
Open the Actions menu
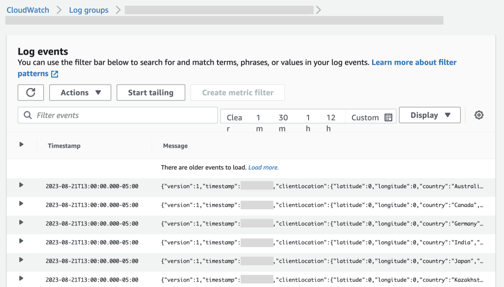pyautogui.click(x=80, y=92)
